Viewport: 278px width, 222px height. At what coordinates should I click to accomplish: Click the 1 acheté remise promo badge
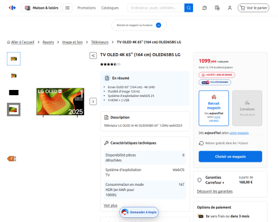click(x=217, y=75)
